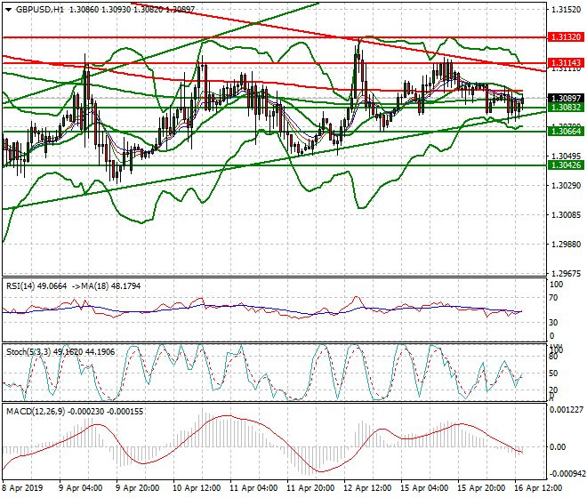Select the green 1.30832 price level tag
This screenshot has height=498, width=587.
(566, 107)
